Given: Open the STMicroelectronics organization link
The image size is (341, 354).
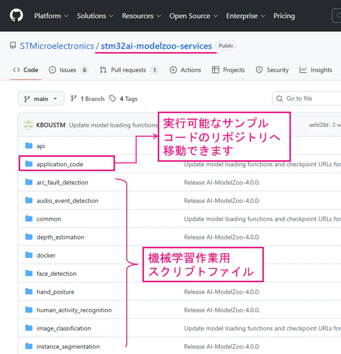Looking at the screenshot, I should coord(57,46).
